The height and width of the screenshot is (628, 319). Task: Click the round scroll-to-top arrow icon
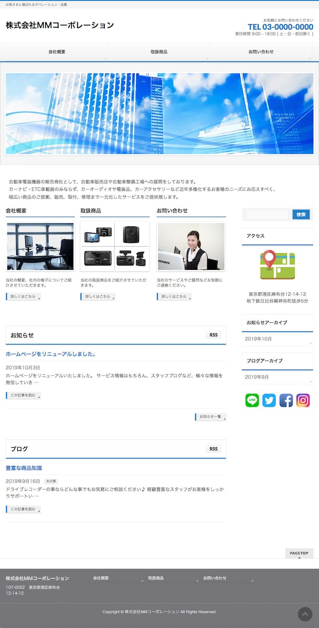[x=305, y=614]
